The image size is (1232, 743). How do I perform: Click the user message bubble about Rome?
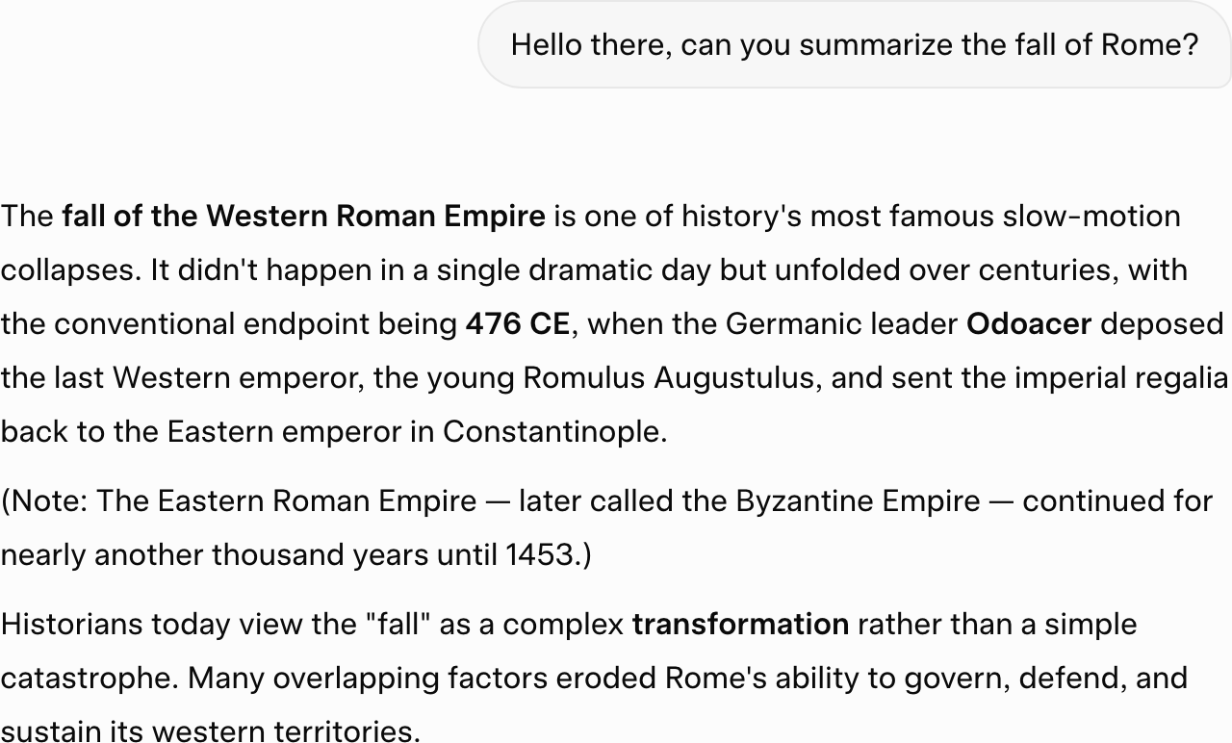click(854, 45)
